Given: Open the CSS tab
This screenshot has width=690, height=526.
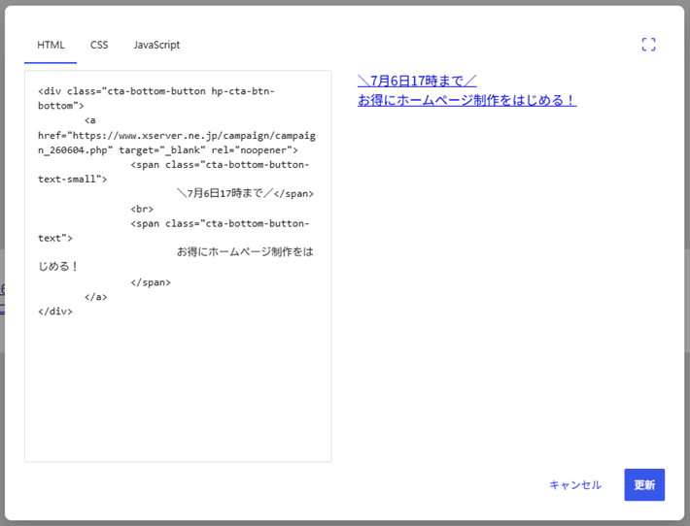Looking at the screenshot, I should click(99, 45).
